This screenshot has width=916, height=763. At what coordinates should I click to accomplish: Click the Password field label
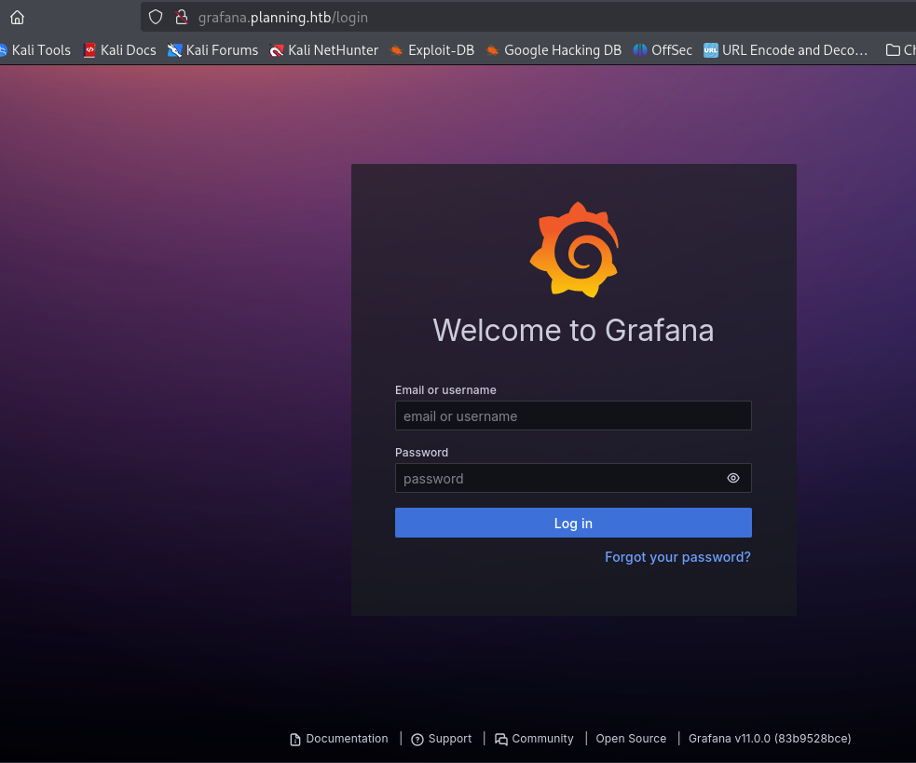point(422,452)
